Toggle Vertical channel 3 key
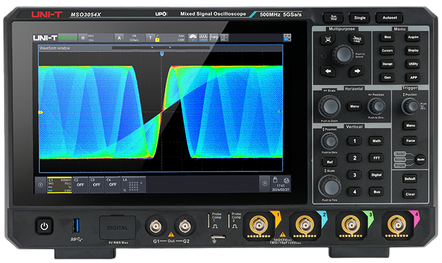The image size is (442, 263). point(355,175)
